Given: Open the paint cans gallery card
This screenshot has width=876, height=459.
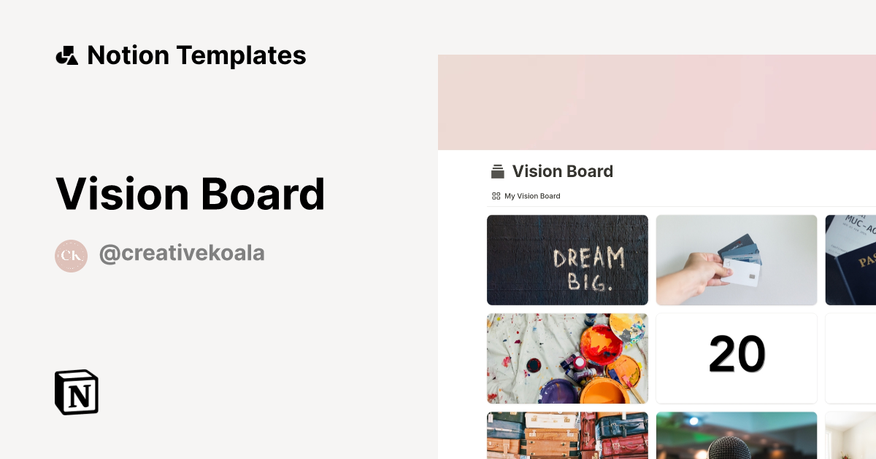Looking at the screenshot, I should click(x=567, y=358).
